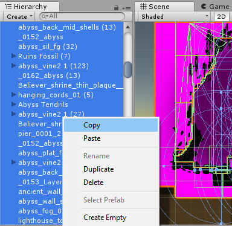
Task: Expand the Ruins Fossil (7) object
Action: (x=13, y=56)
